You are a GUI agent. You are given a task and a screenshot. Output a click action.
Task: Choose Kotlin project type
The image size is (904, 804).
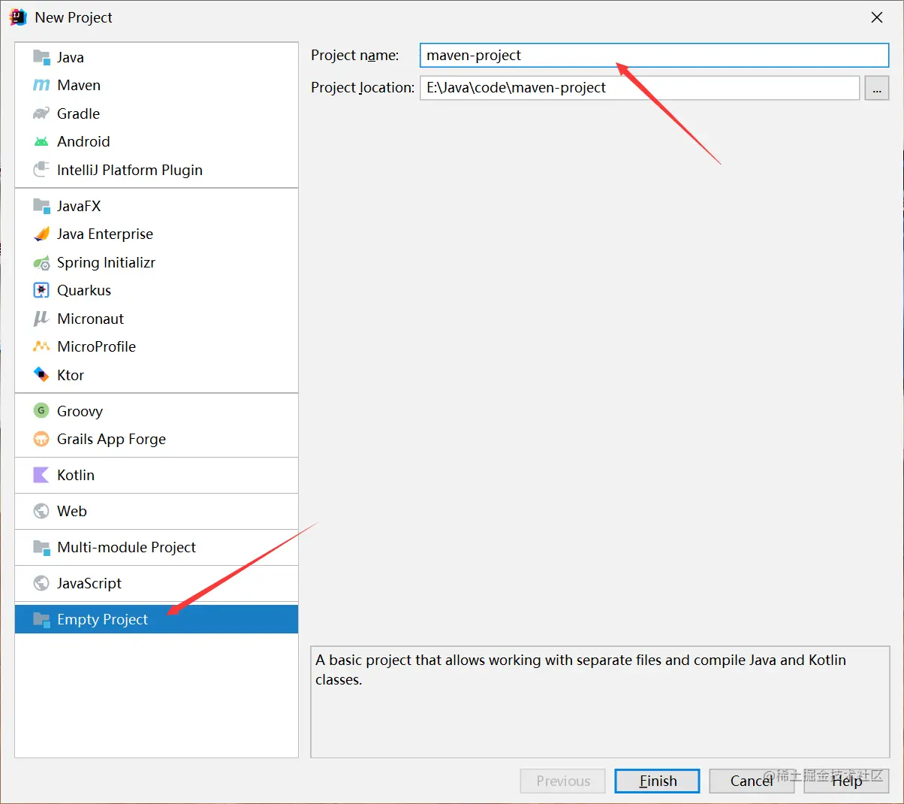tap(76, 475)
